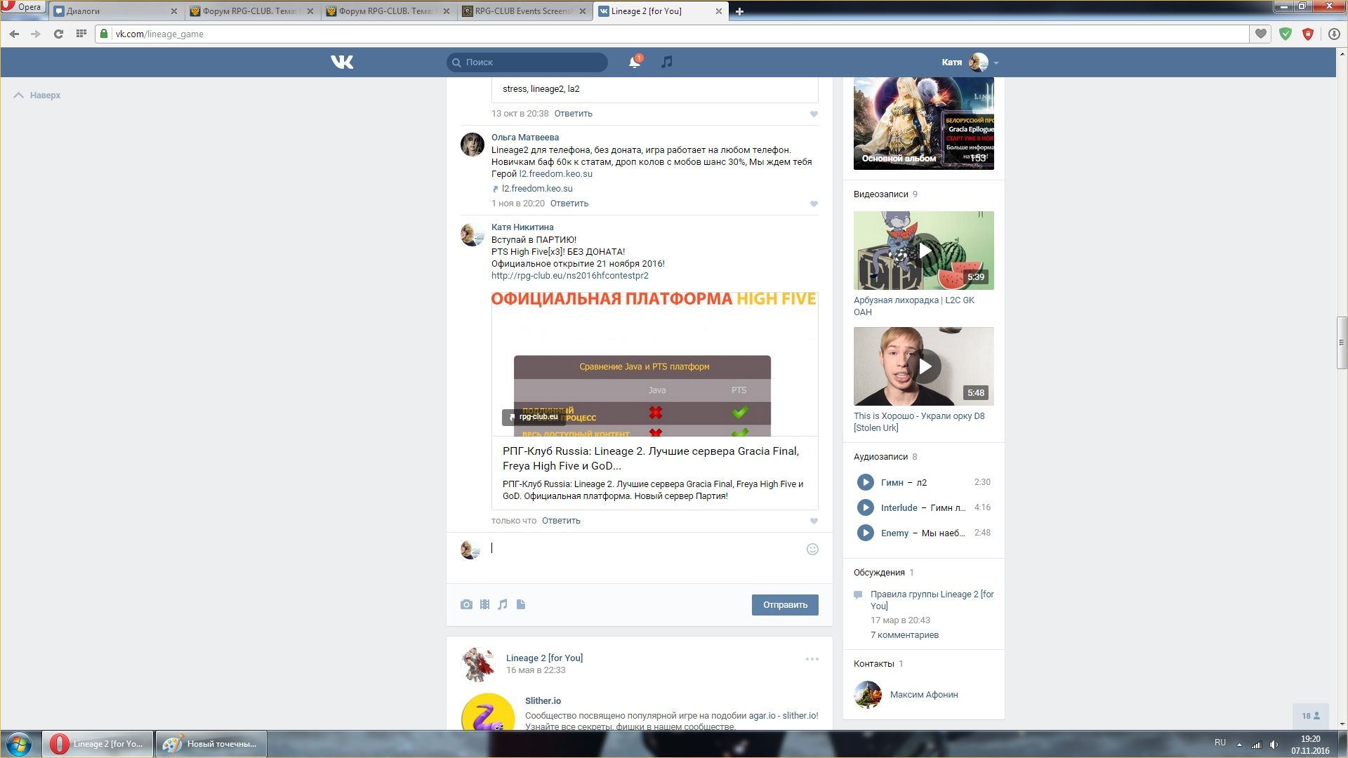Focus the VK search field Поиск
This screenshot has width=1348, height=758.
click(527, 62)
